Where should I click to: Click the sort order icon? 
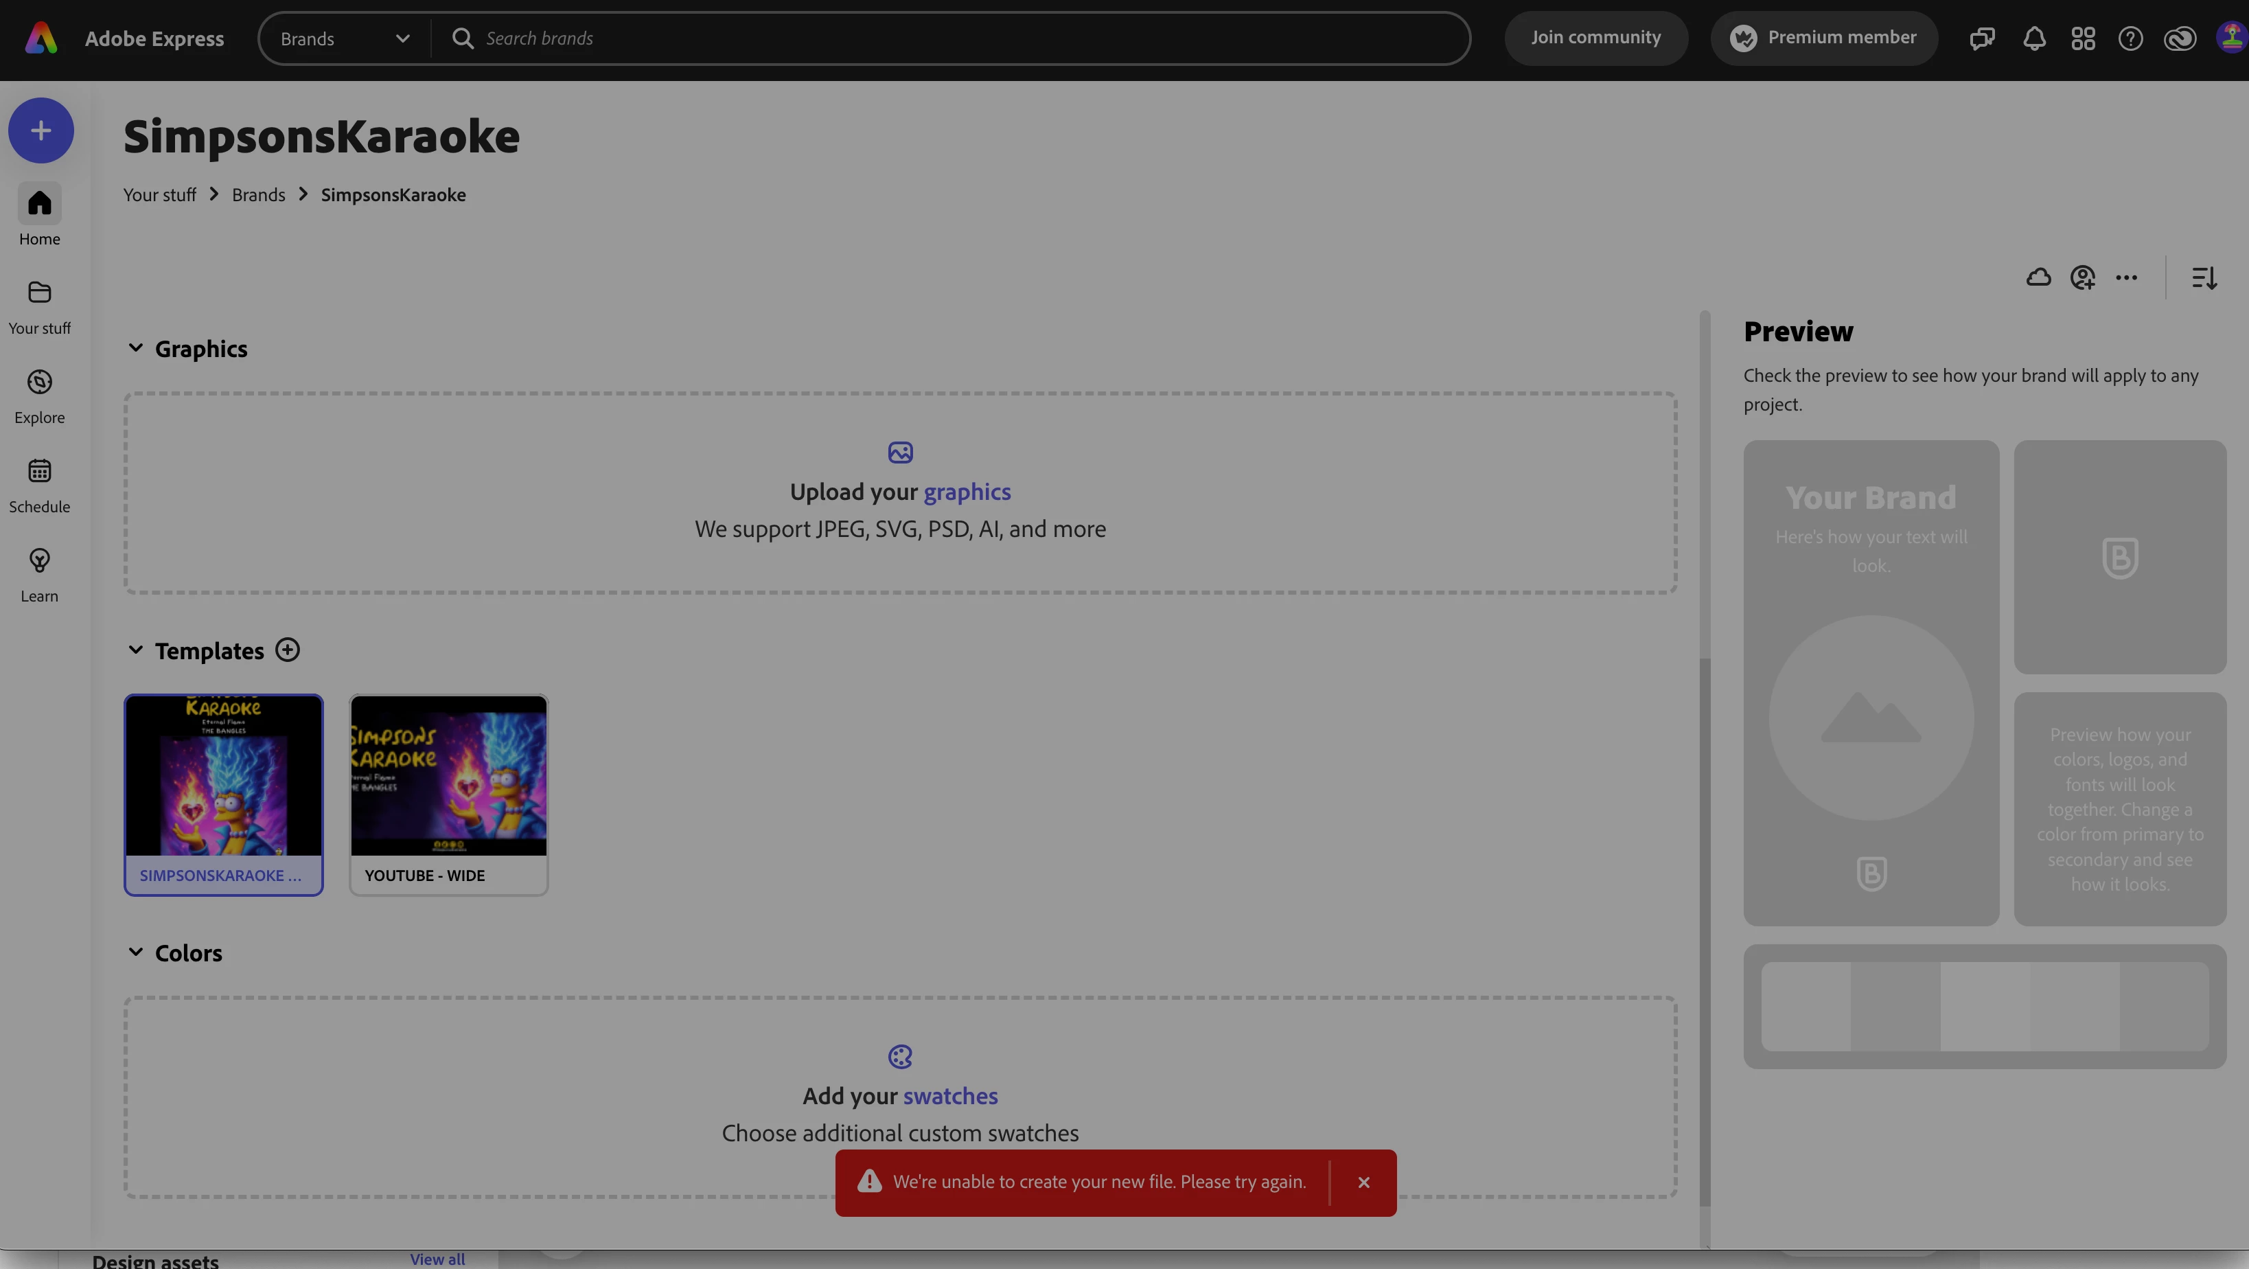click(x=2204, y=277)
